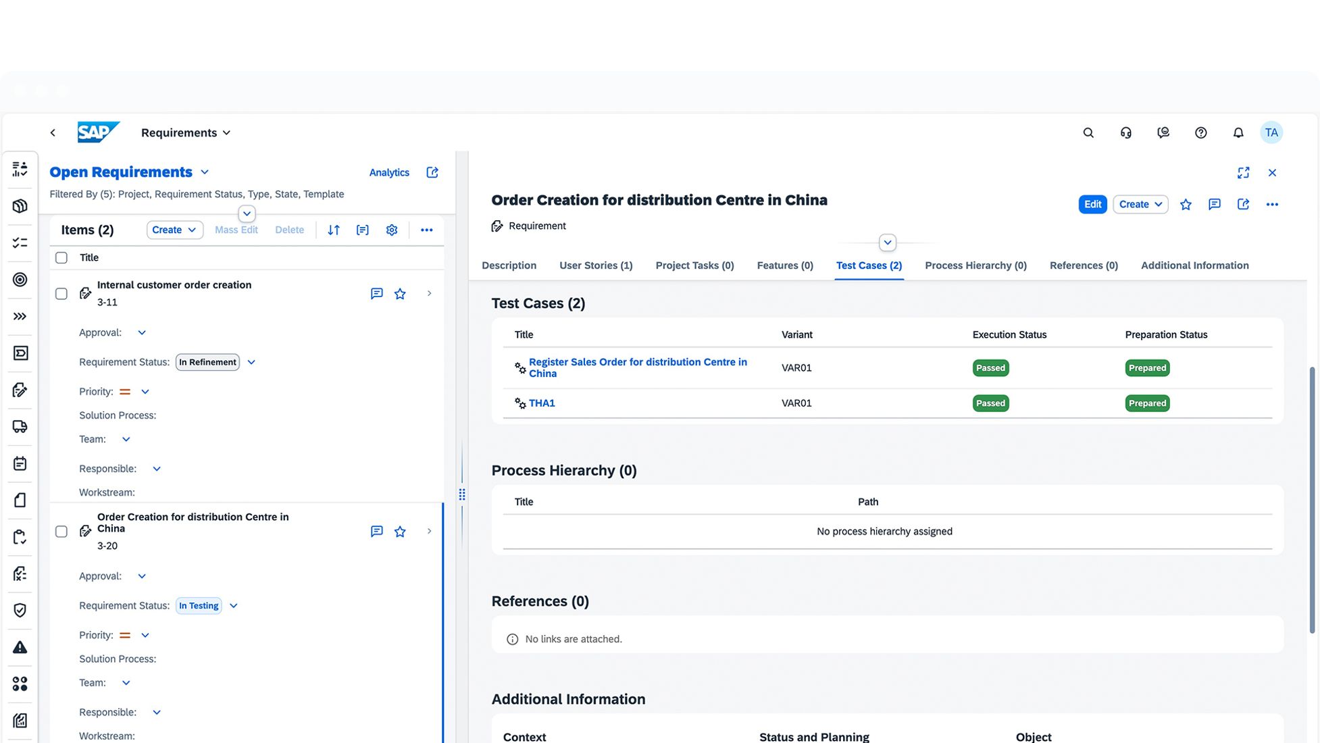The height and width of the screenshot is (743, 1320).
Task: Select all items checkbox in Title header
Action: tap(61, 258)
